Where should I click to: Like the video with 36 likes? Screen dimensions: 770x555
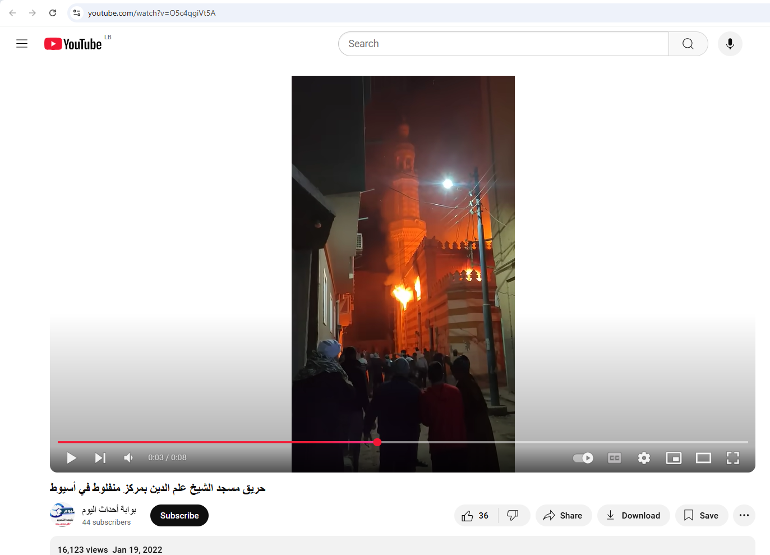pyautogui.click(x=476, y=515)
